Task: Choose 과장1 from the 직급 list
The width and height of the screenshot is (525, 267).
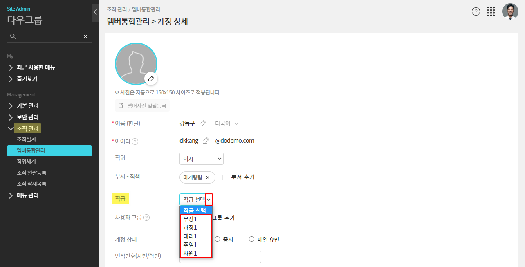Action: pos(190,227)
